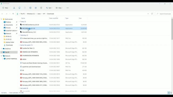Sort by Date modified column header
Screen dimensions: 173x97
(54, 18)
